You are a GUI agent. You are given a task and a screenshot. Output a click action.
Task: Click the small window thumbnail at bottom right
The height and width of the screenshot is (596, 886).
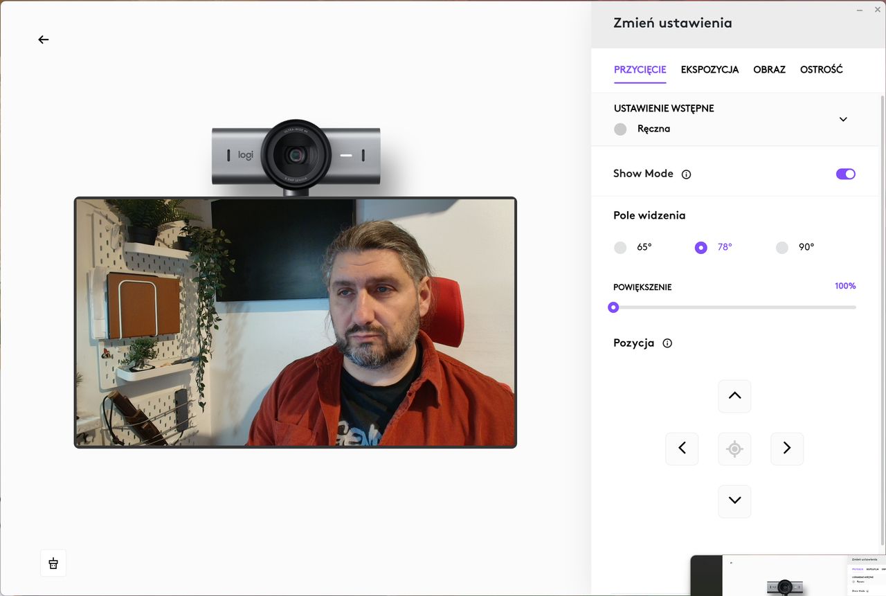[788, 575]
